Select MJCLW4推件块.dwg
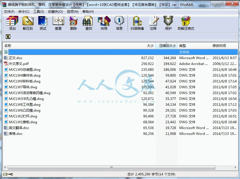The width and height of the screenshot is (240, 179). (25, 75)
